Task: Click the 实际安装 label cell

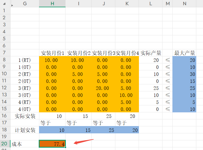Action: point(25,116)
